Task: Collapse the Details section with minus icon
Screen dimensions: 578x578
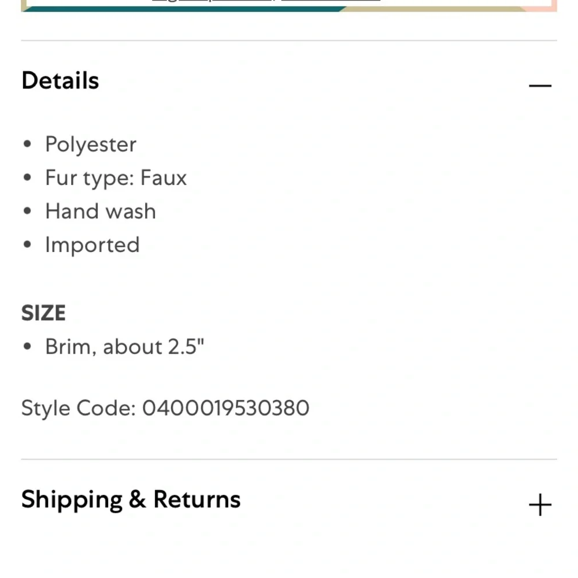Action: click(540, 86)
